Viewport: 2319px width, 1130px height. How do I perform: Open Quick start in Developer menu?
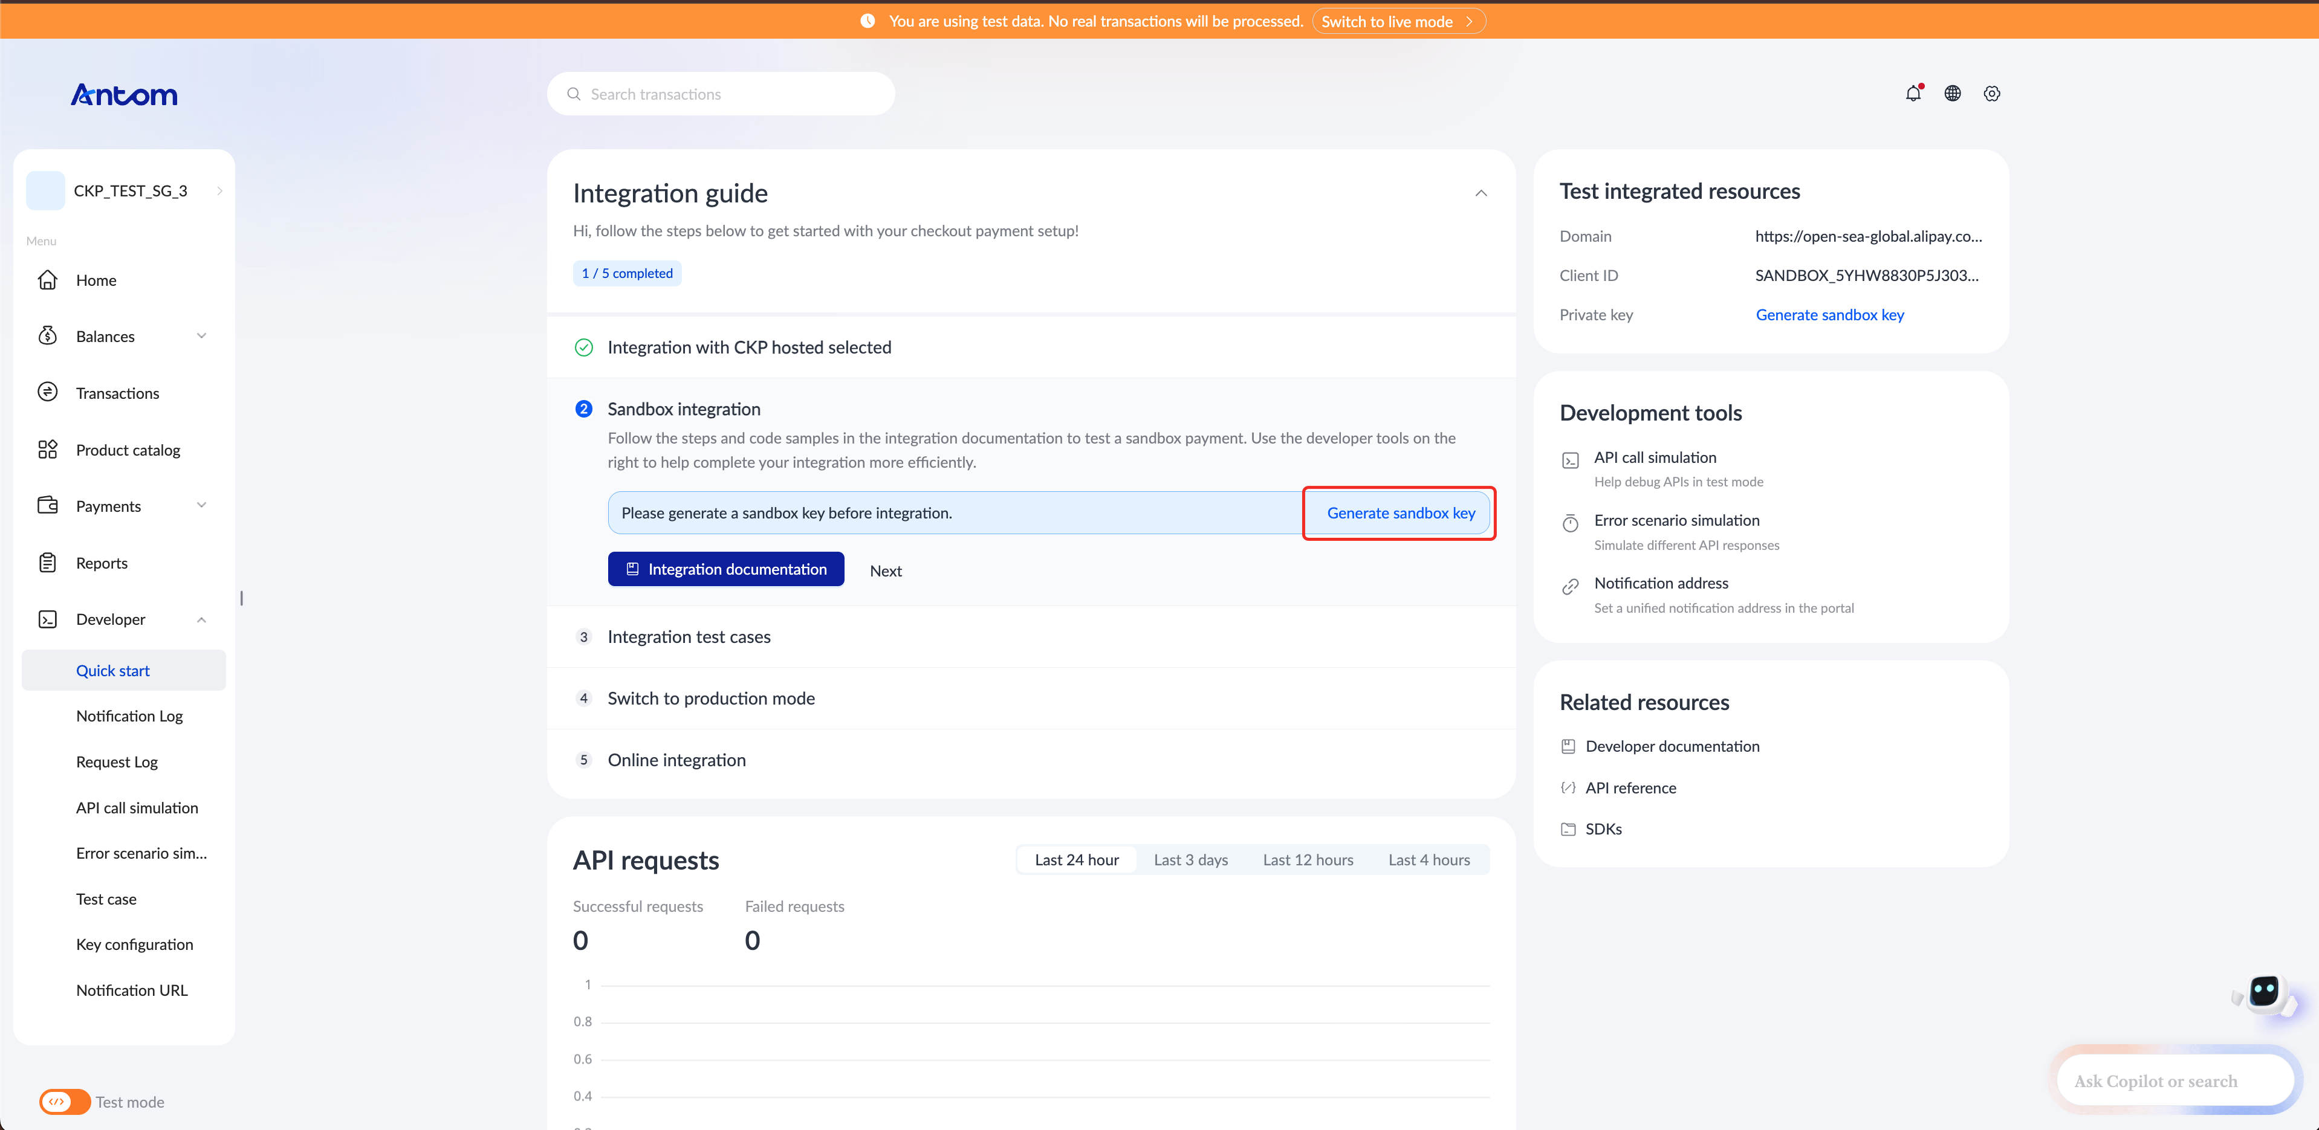123,670
